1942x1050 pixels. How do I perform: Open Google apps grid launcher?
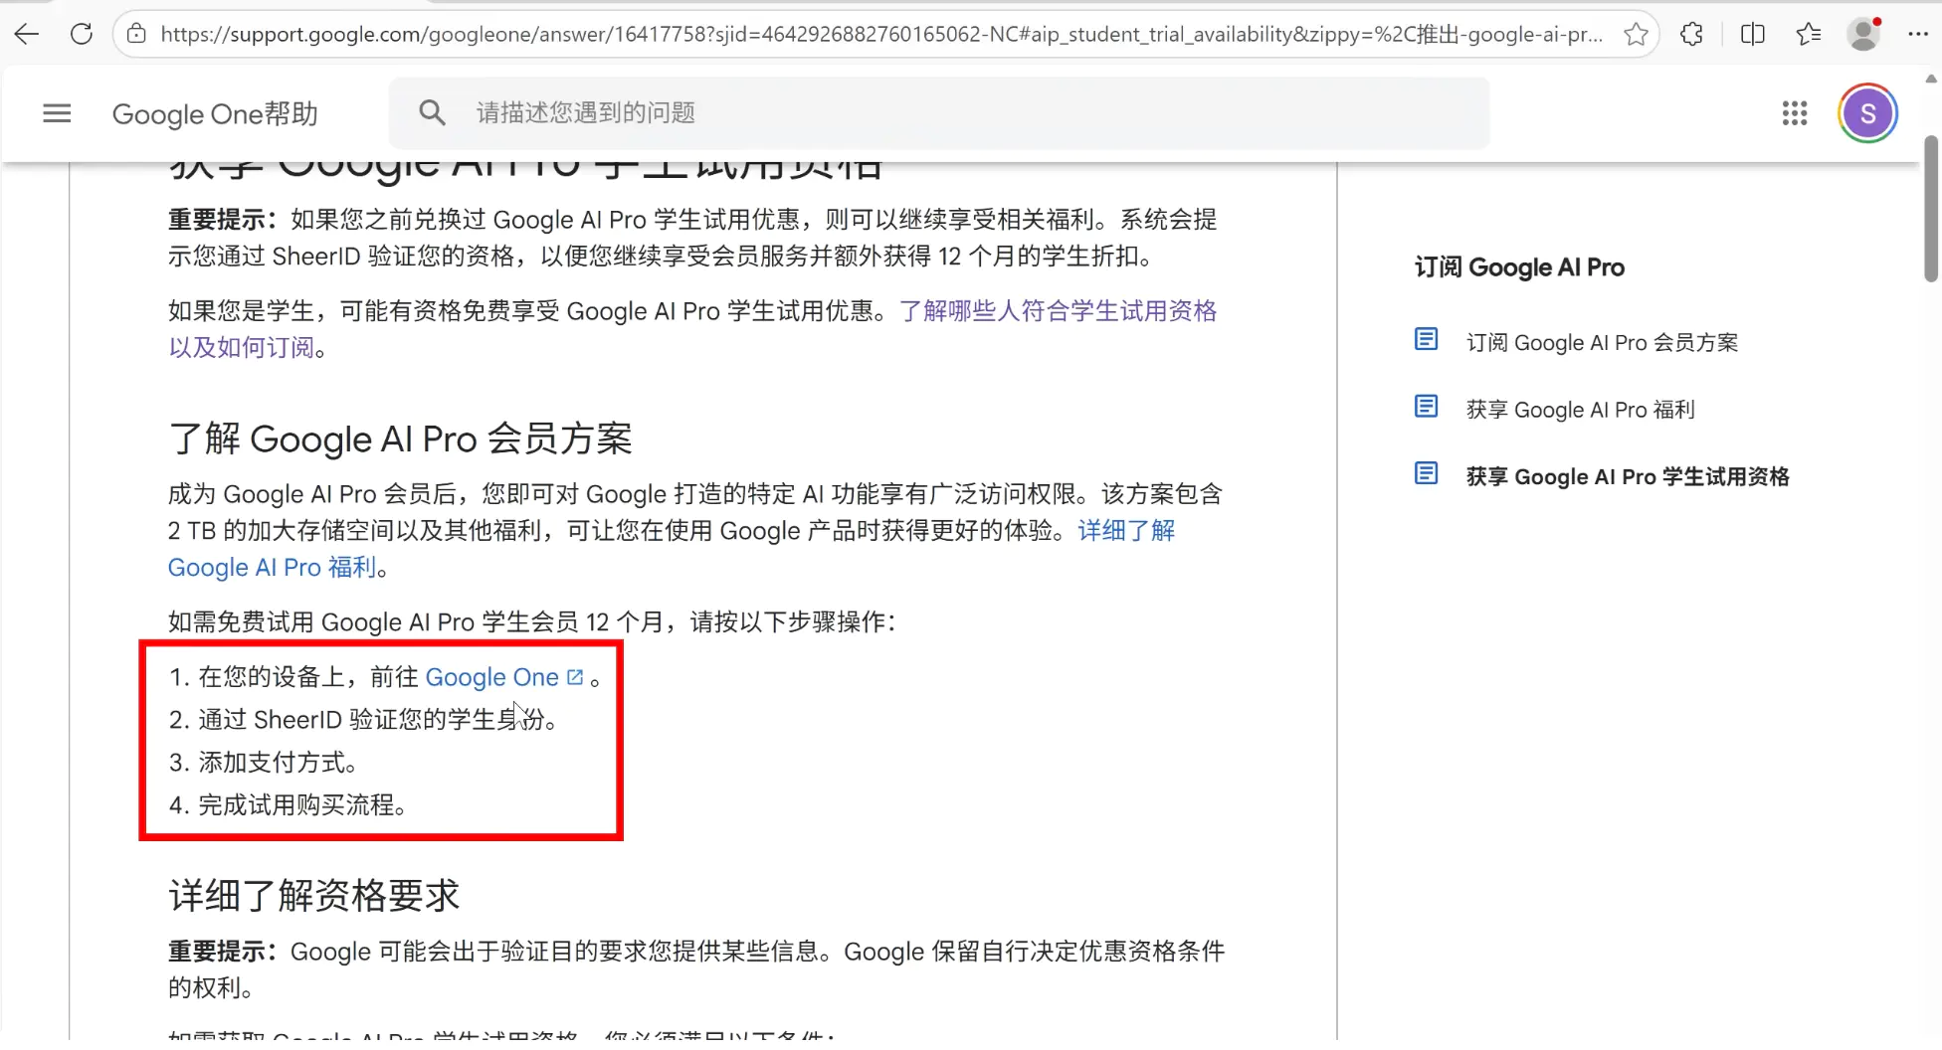(x=1794, y=113)
